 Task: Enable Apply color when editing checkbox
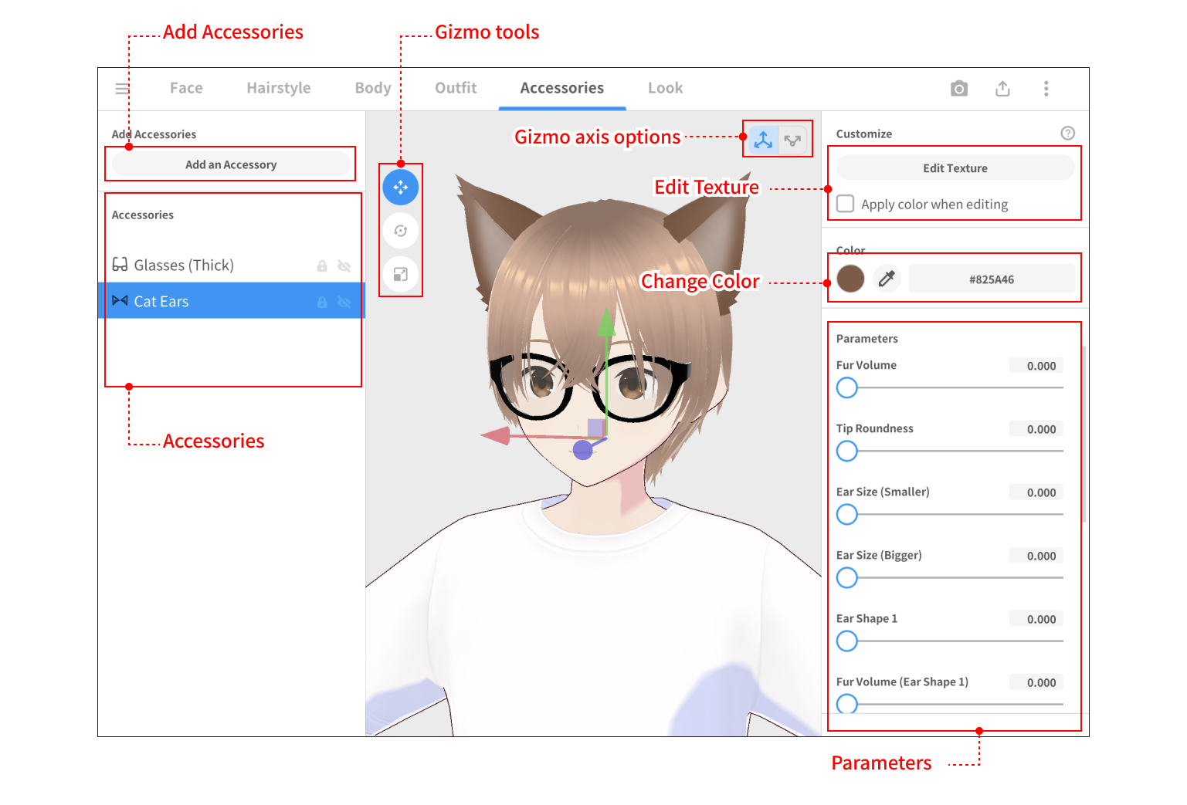coord(846,204)
